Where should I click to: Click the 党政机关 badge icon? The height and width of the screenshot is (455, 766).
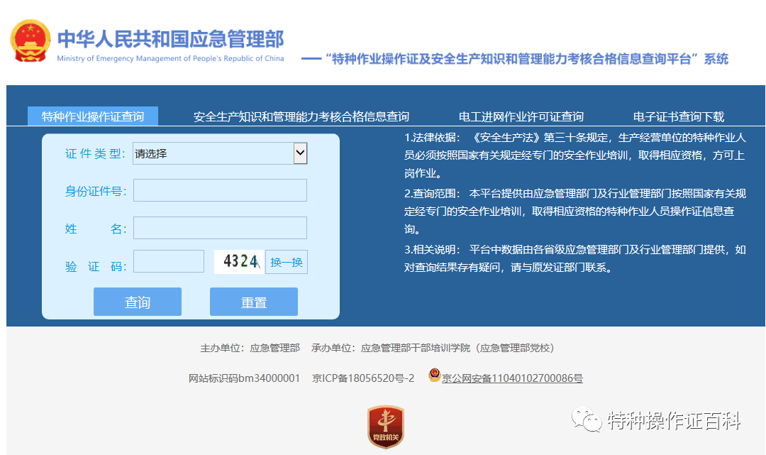click(x=385, y=427)
